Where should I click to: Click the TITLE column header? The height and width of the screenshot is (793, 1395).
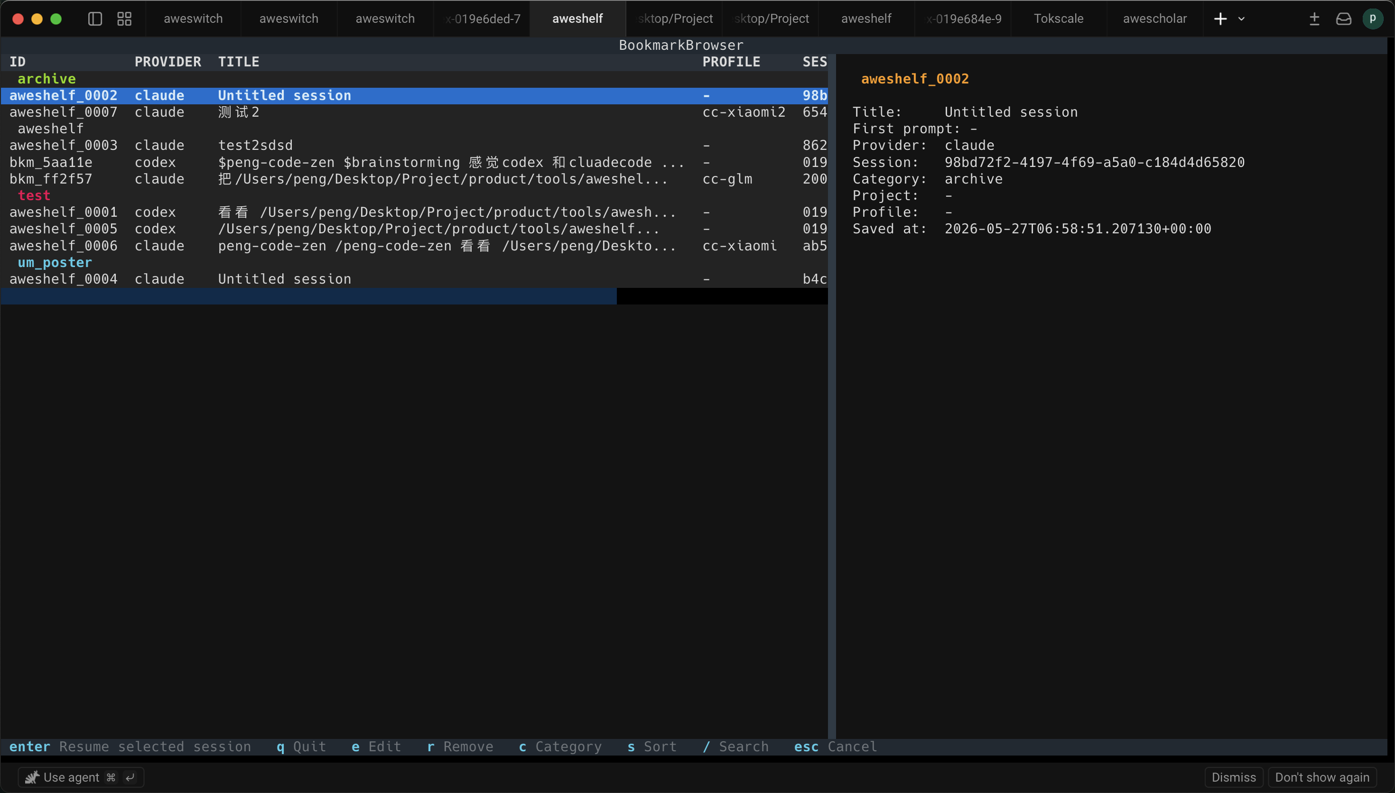pos(239,62)
